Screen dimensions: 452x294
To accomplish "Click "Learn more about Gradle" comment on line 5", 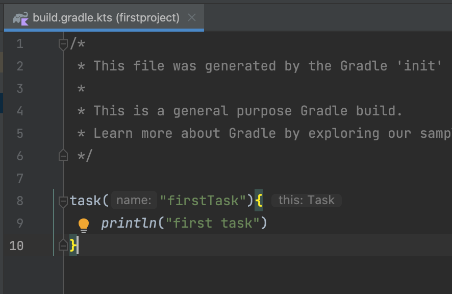I will (x=185, y=133).
